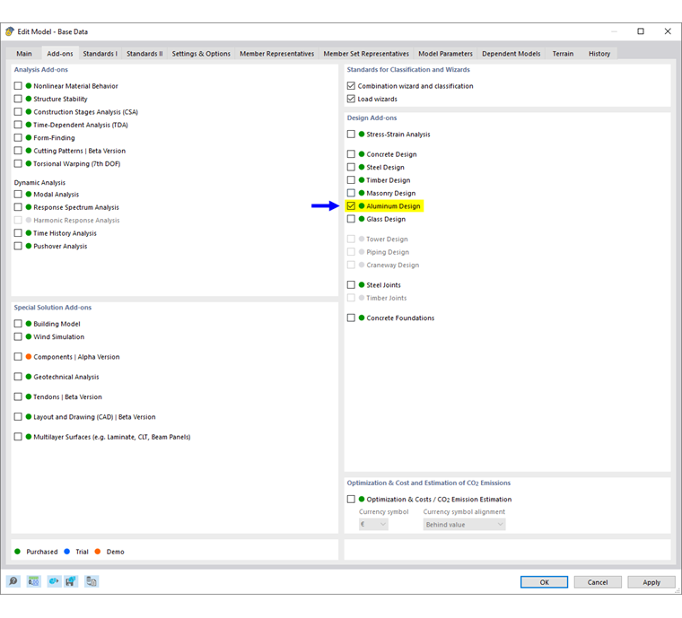Image resolution: width=682 pixels, height=618 pixels.
Task: Switch to the Main tab
Action: pos(24,54)
